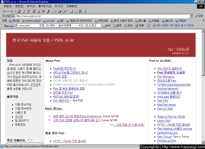Go to the Home page icon
The image size is (205, 149).
[x=28, y=12]
